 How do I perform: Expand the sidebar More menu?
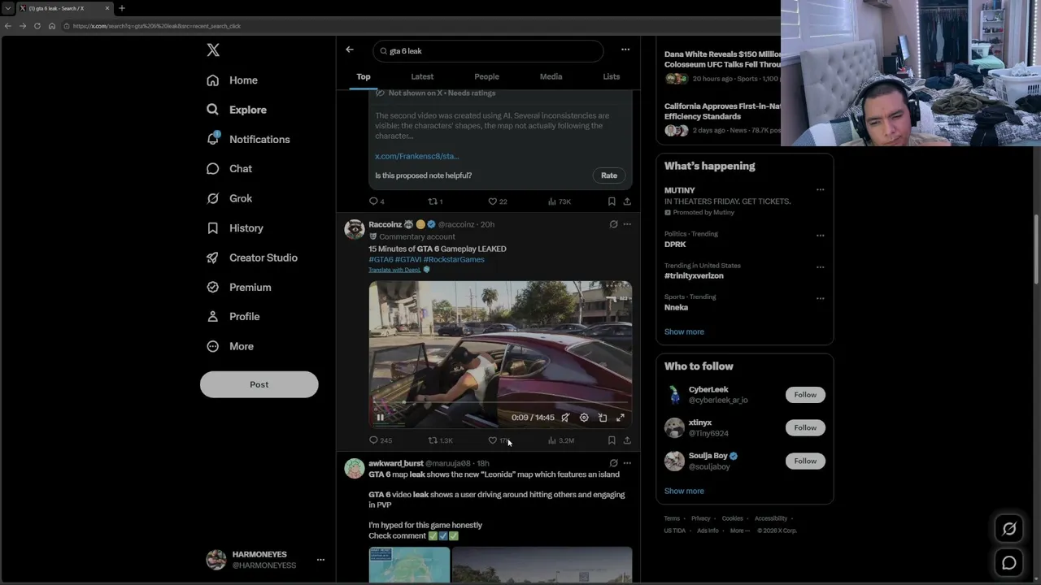230,346
